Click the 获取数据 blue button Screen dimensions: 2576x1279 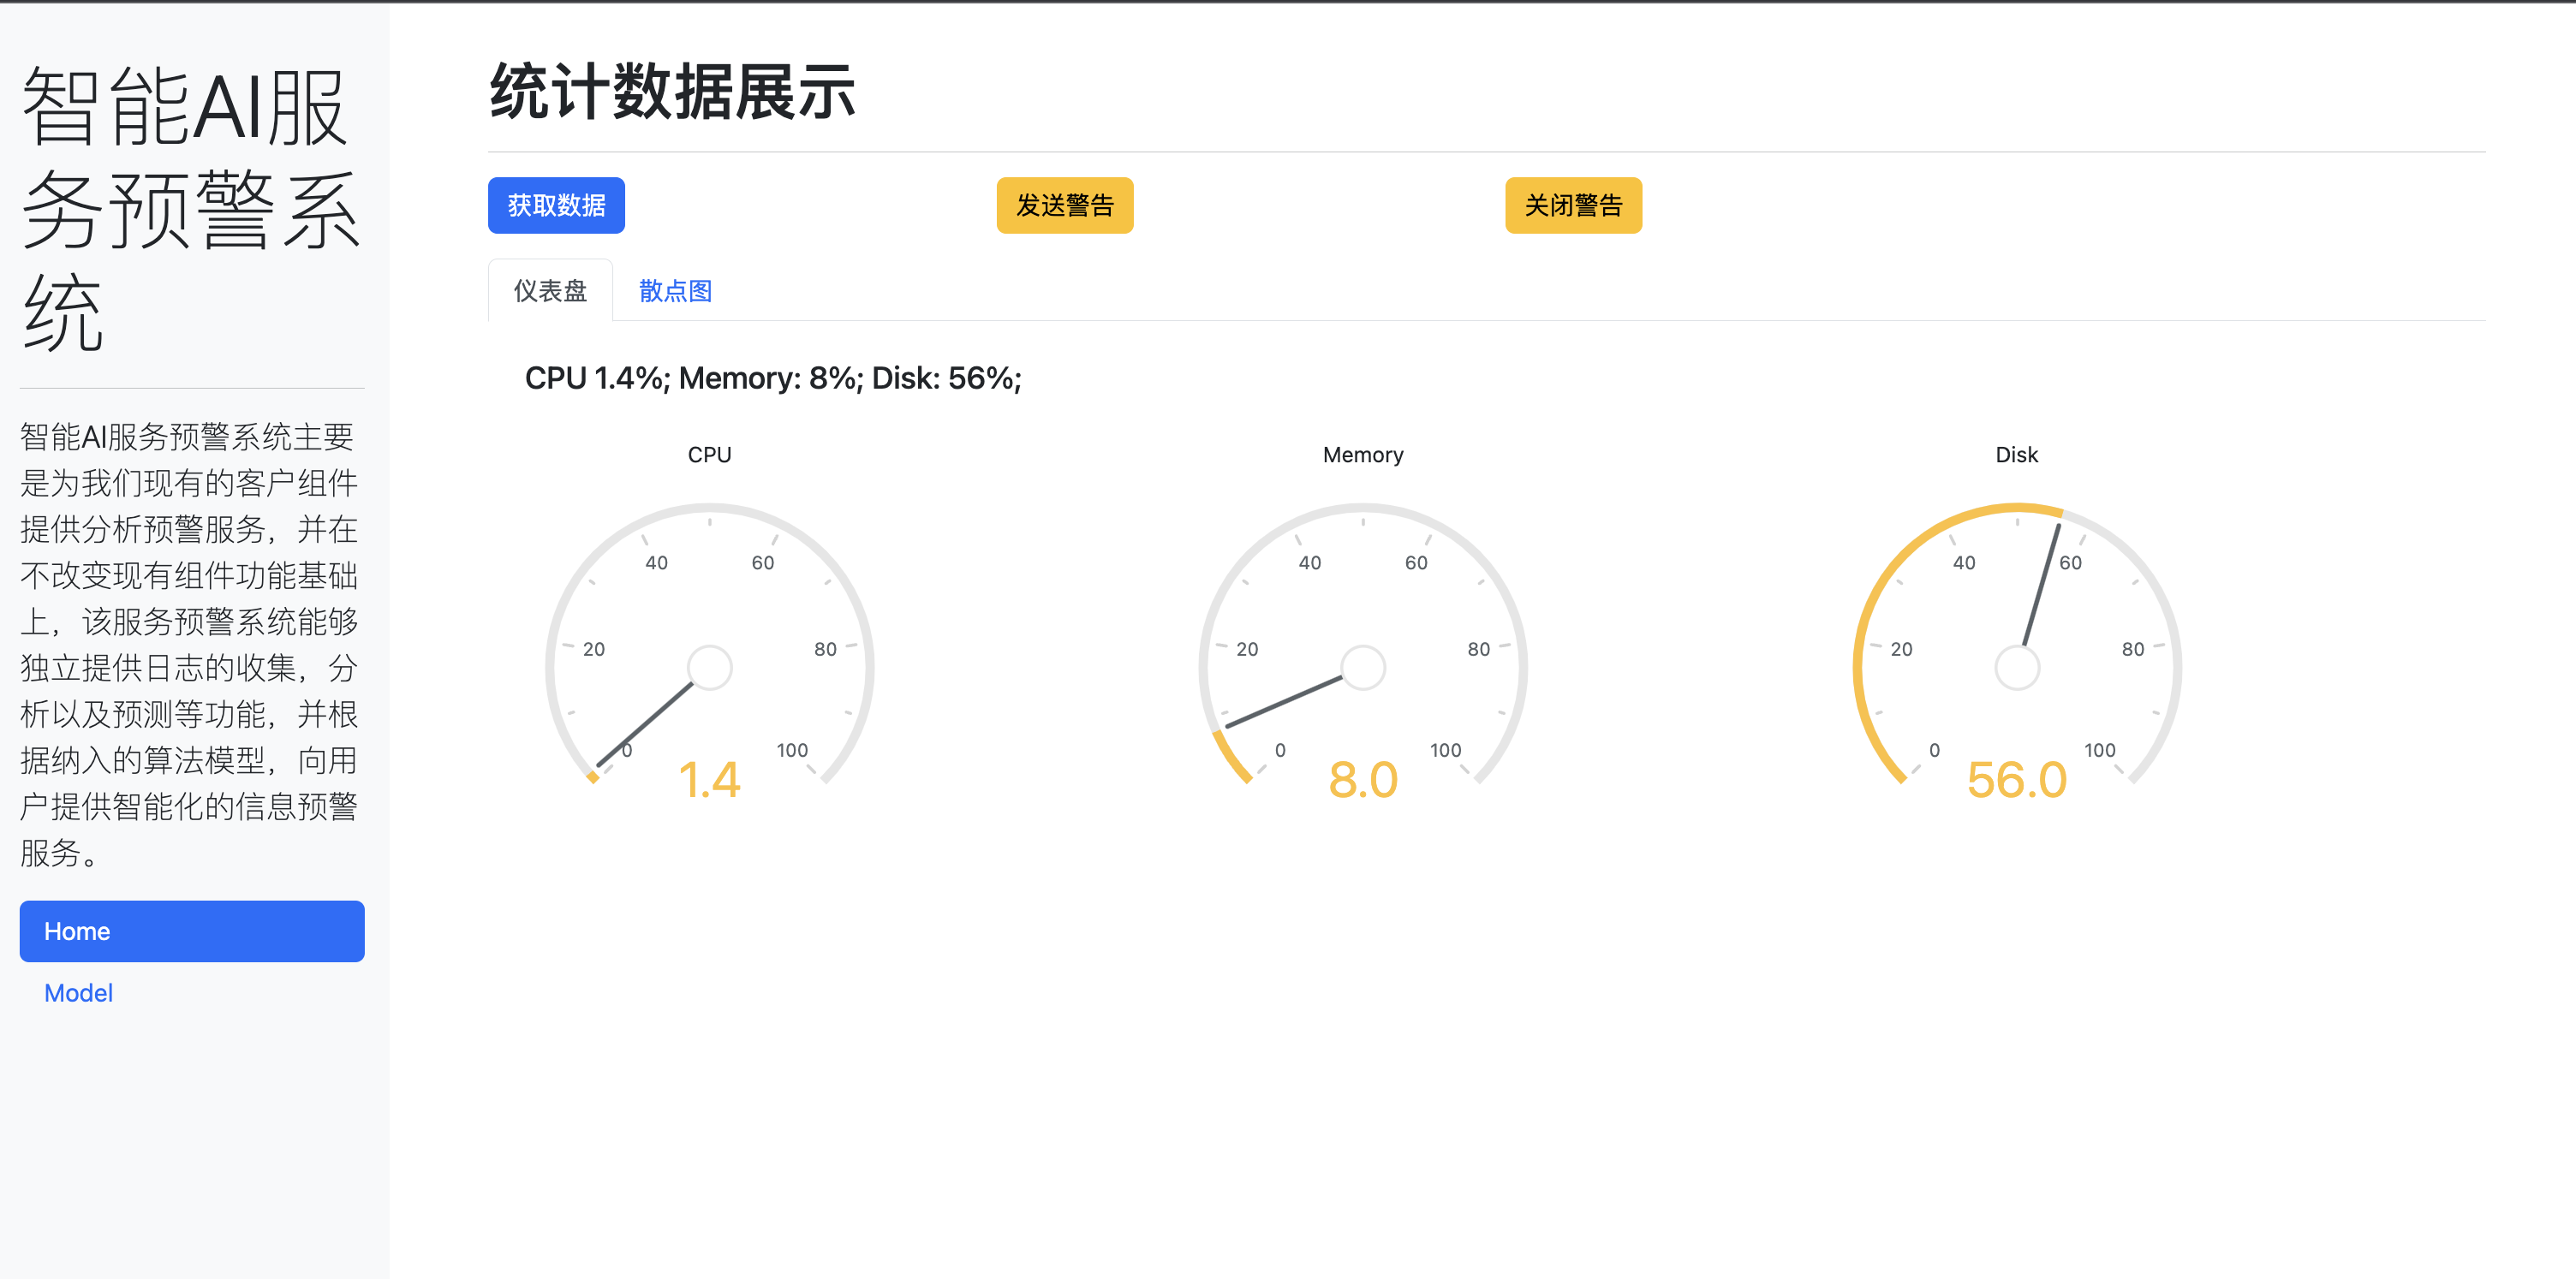pos(556,205)
